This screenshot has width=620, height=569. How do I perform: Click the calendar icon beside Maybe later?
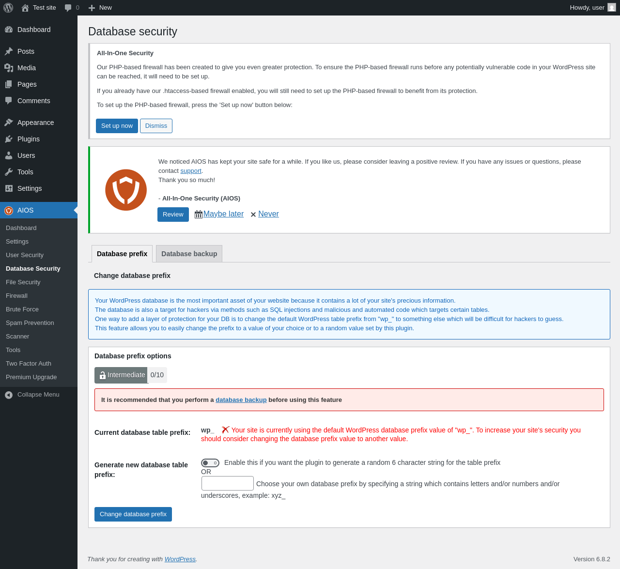[199, 214]
